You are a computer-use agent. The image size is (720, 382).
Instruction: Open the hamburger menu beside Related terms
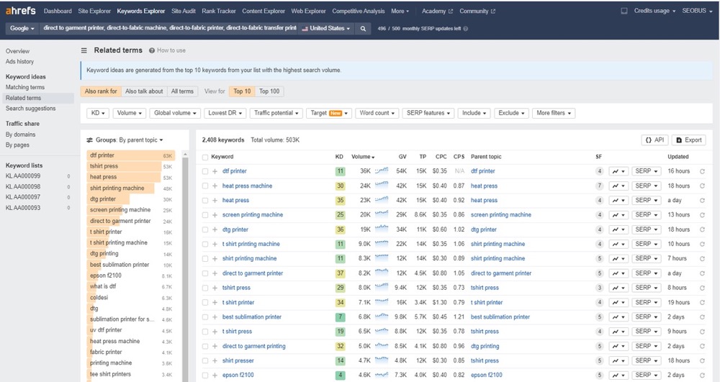84,50
